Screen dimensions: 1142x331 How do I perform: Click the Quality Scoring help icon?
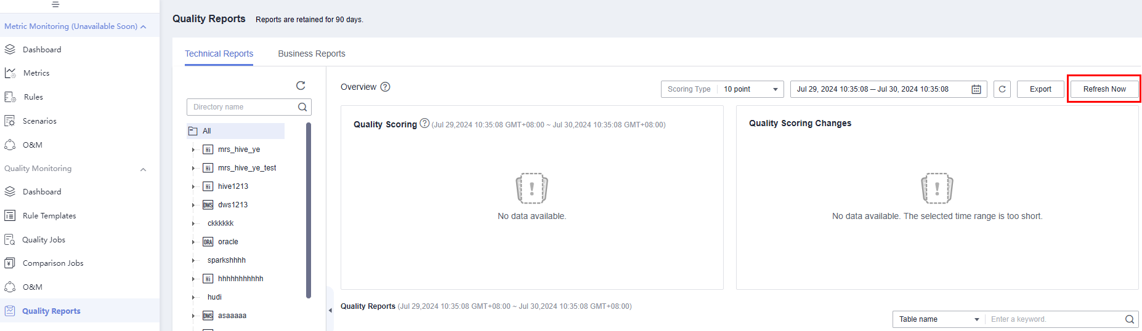[x=424, y=124]
